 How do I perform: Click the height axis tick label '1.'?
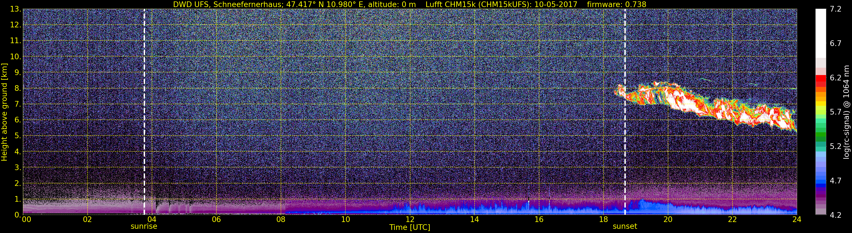[18, 199]
